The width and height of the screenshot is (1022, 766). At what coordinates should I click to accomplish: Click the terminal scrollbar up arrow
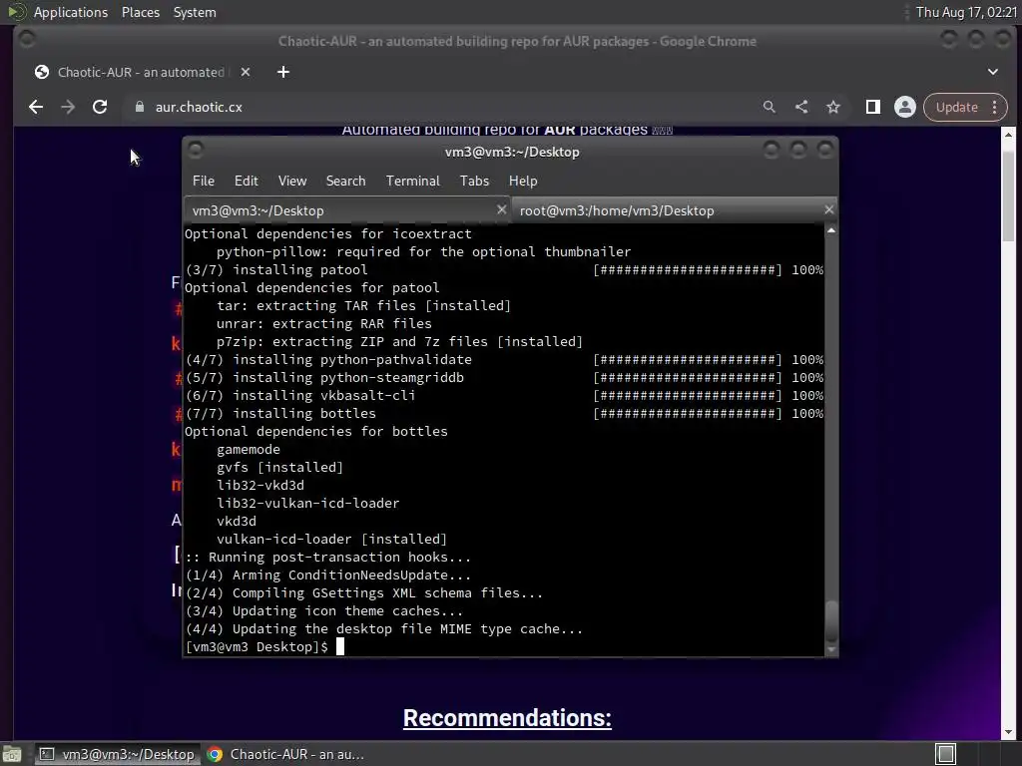click(x=831, y=230)
